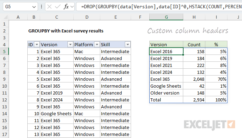Image resolution: width=242 pixels, height=138 pixels.
Task: Select 'Advanced' skill cell in row 6
Action: pos(115,58)
